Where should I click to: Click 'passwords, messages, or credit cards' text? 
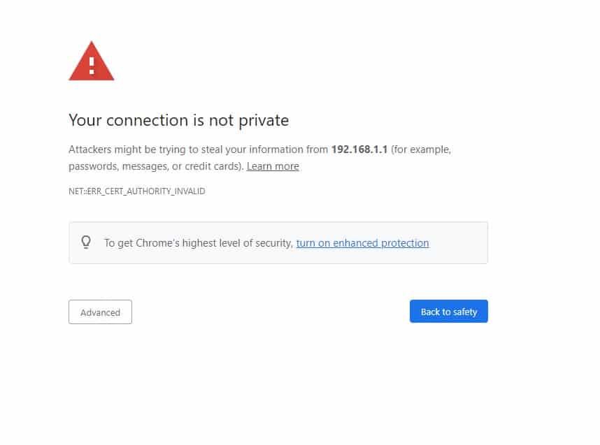pos(155,166)
